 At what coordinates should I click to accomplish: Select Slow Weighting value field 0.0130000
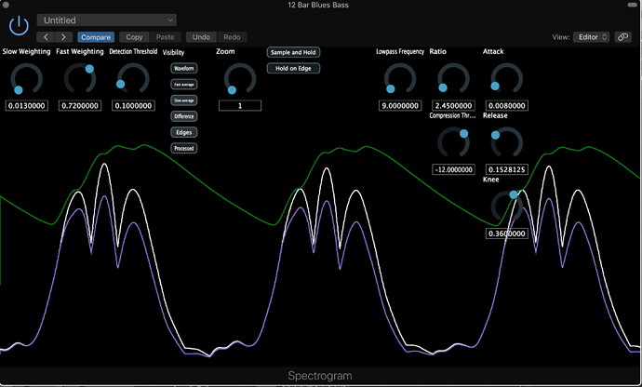tap(27, 106)
